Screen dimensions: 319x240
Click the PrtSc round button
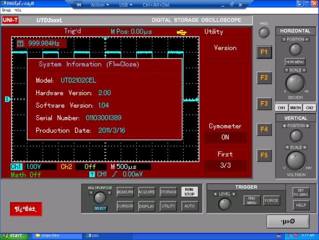point(264,32)
